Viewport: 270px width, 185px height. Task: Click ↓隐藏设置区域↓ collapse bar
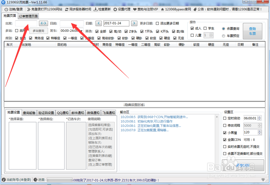click(134, 105)
